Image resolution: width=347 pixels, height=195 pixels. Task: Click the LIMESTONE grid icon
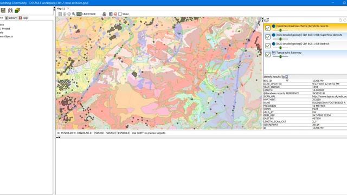click(79, 14)
